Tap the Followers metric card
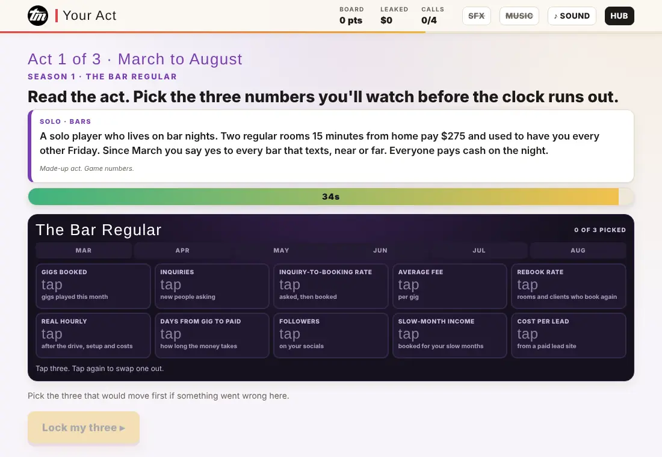 [x=331, y=336]
